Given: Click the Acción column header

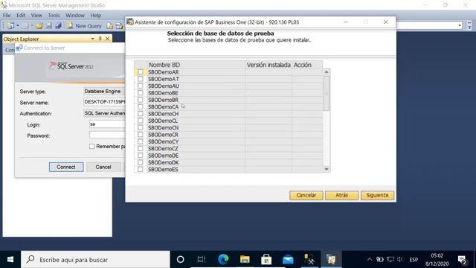Looking at the screenshot, I should (x=307, y=65).
